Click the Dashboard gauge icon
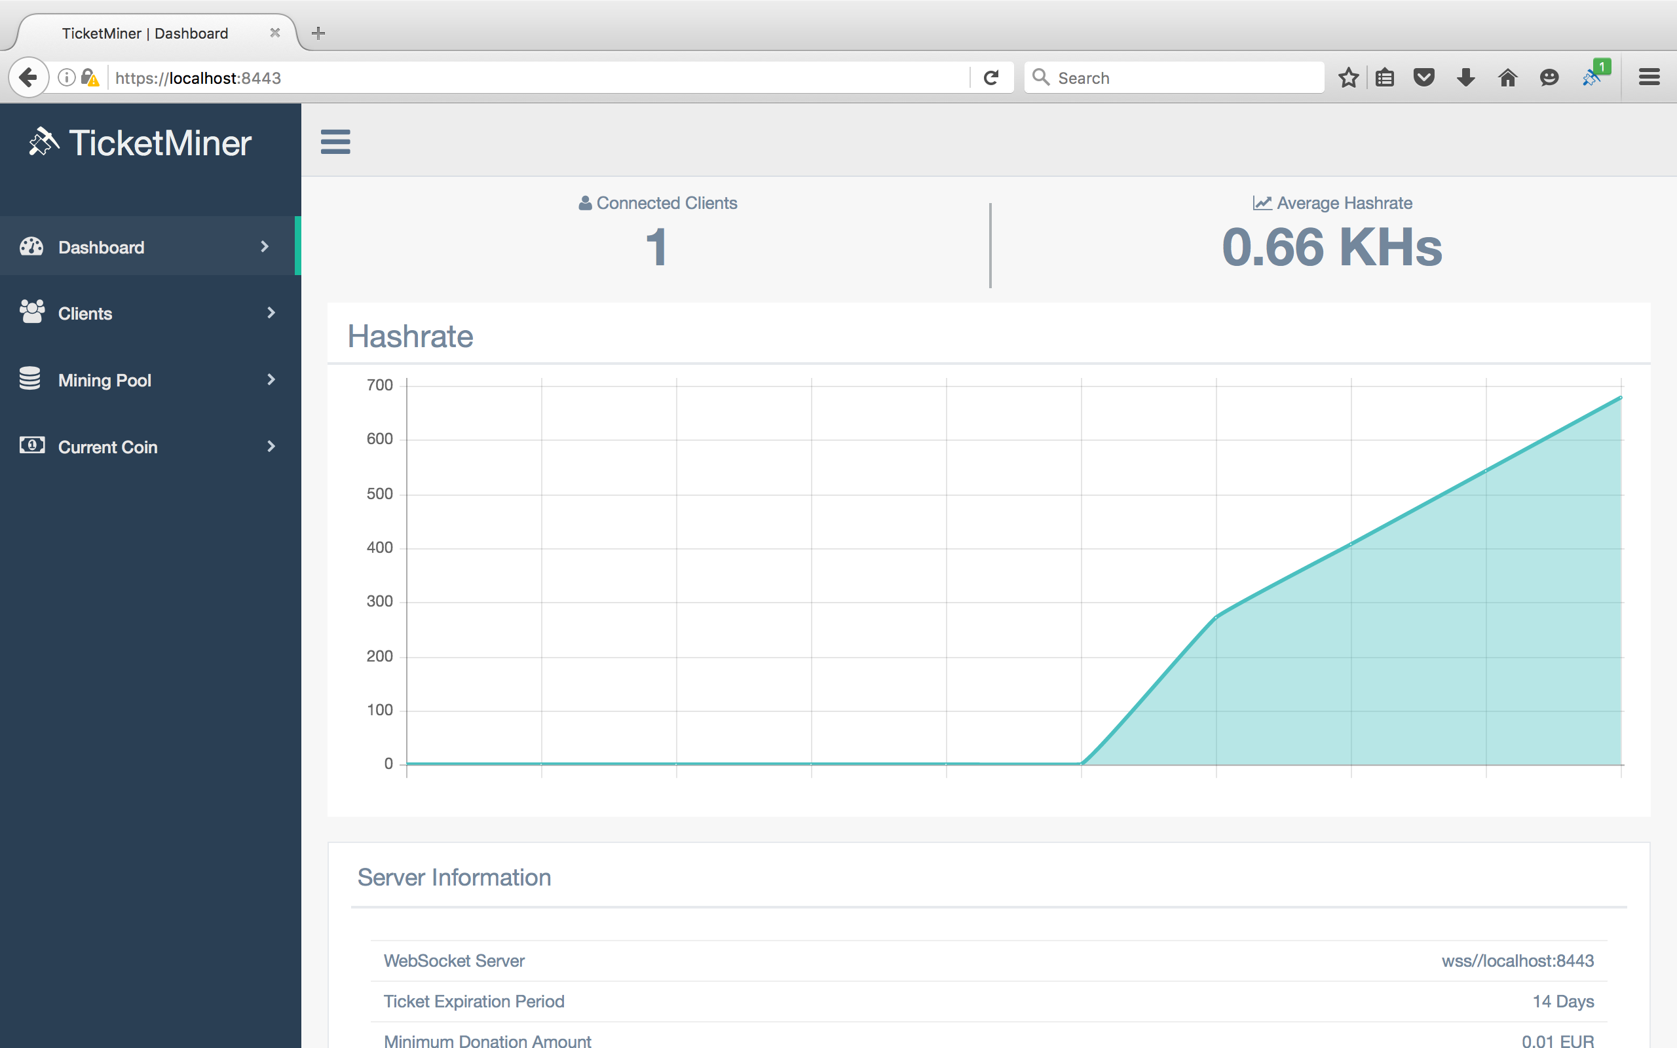Image resolution: width=1677 pixels, height=1048 pixels. tap(32, 247)
